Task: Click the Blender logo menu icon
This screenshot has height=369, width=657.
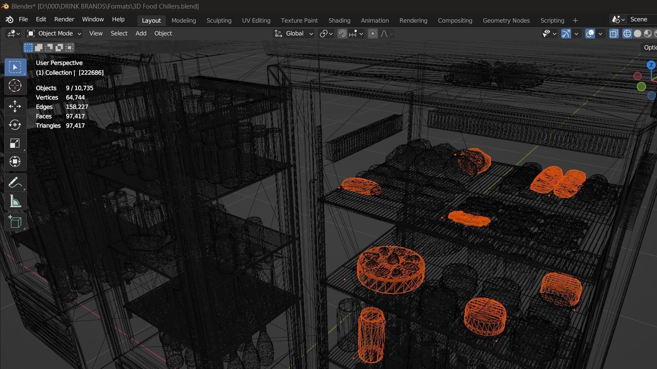Action: [x=9, y=20]
